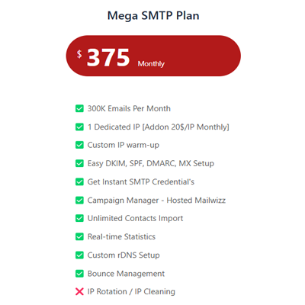
Task: Click the check icon for Campaign Manager Hosted Mailwizz
Action: pyautogui.click(x=79, y=201)
